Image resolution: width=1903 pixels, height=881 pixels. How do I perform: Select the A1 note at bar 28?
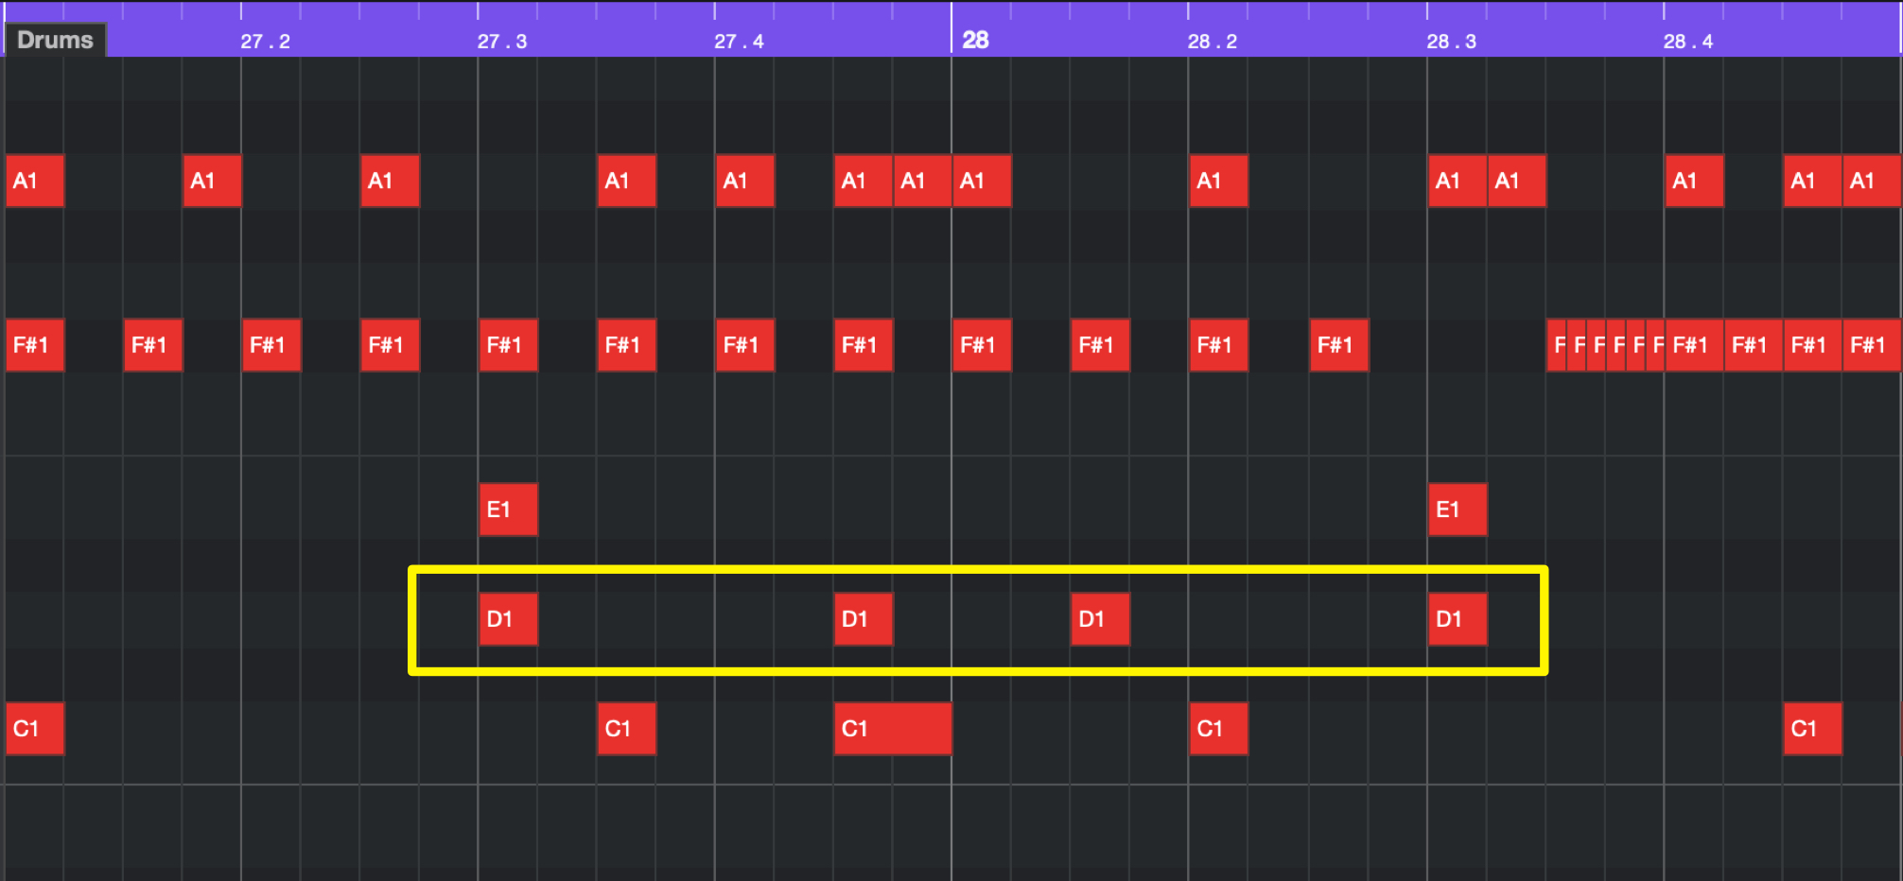[982, 181]
